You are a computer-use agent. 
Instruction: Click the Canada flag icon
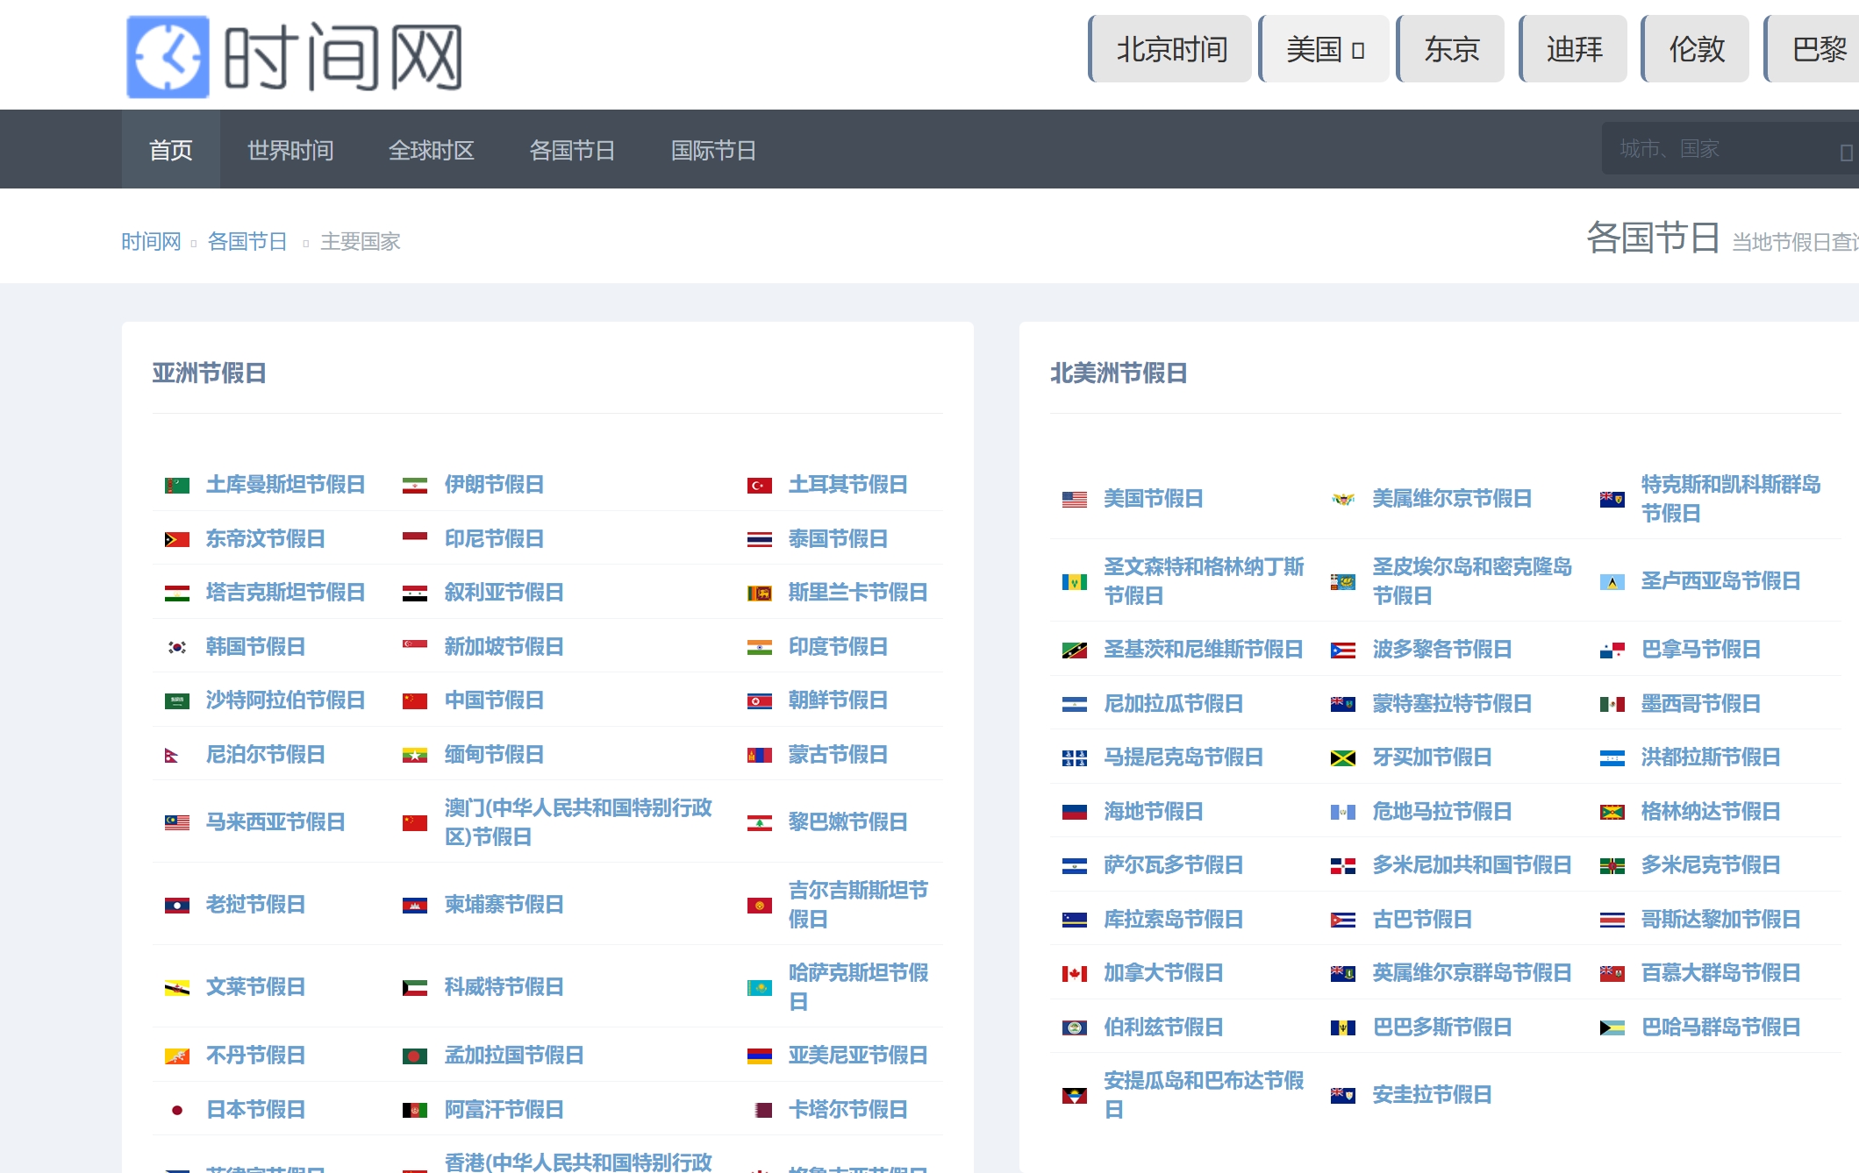(x=1074, y=974)
